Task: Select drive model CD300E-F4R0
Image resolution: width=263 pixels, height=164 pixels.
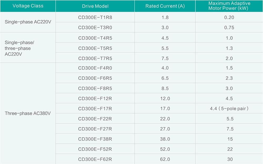Action: pos(95,68)
